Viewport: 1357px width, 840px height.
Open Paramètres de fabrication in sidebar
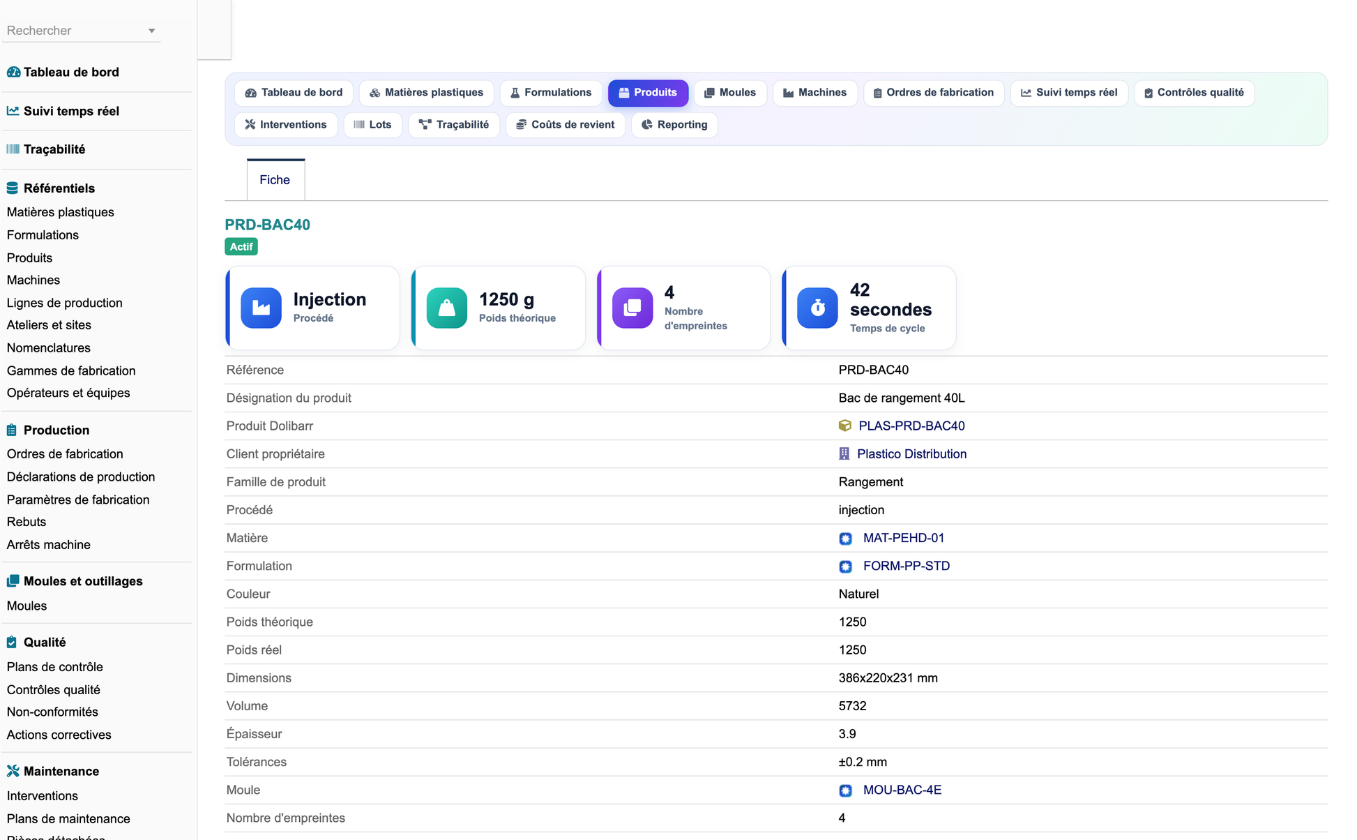click(78, 500)
